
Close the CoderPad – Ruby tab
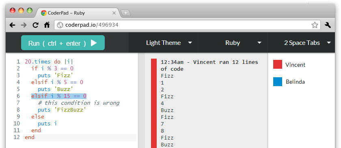click(114, 13)
